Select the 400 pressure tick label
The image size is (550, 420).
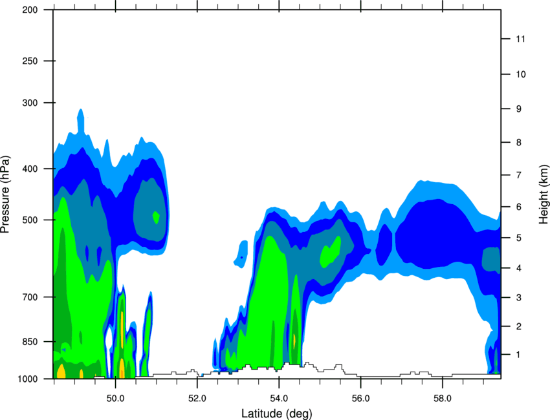point(30,169)
